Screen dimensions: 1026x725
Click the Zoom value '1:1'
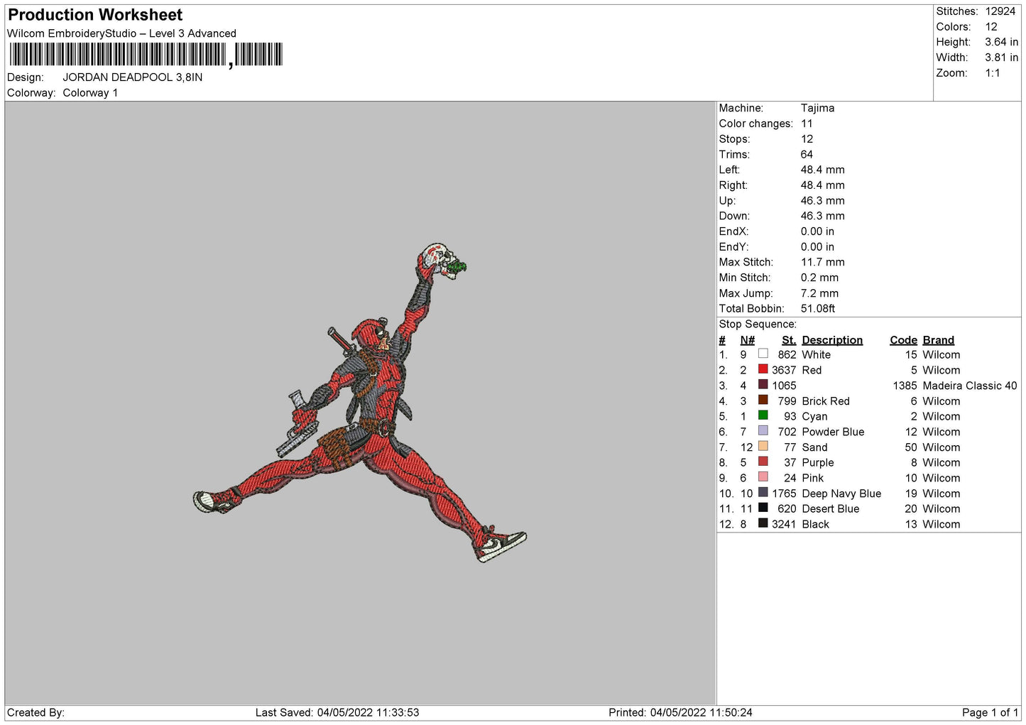[x=993, y=73]
